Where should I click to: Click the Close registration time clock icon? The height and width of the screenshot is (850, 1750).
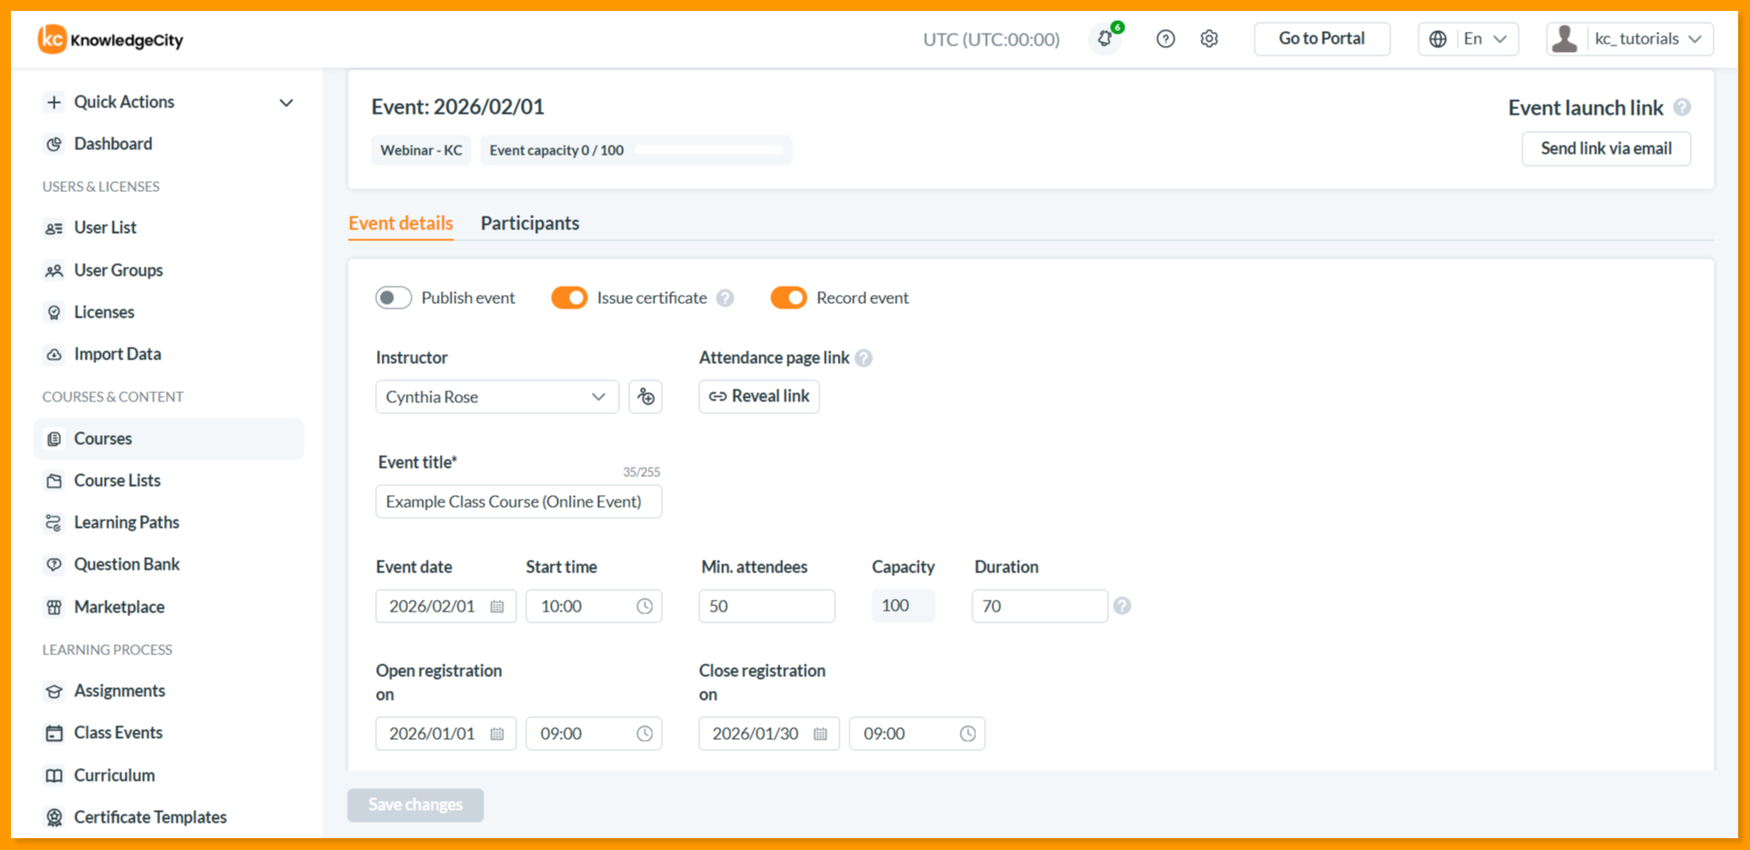coord(968,734)
